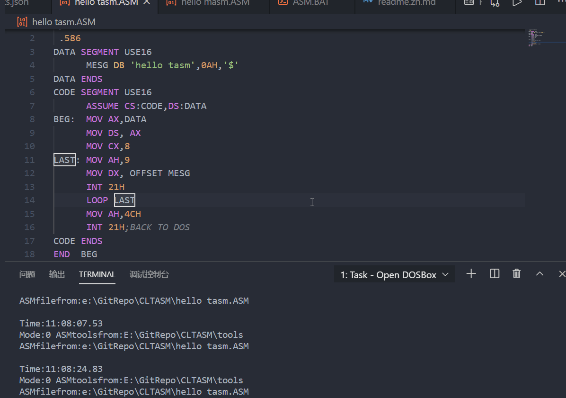Screen dimensions: 566x398
Task: Click the highlighted LAST label on line 11
Action: pos(64,160)
